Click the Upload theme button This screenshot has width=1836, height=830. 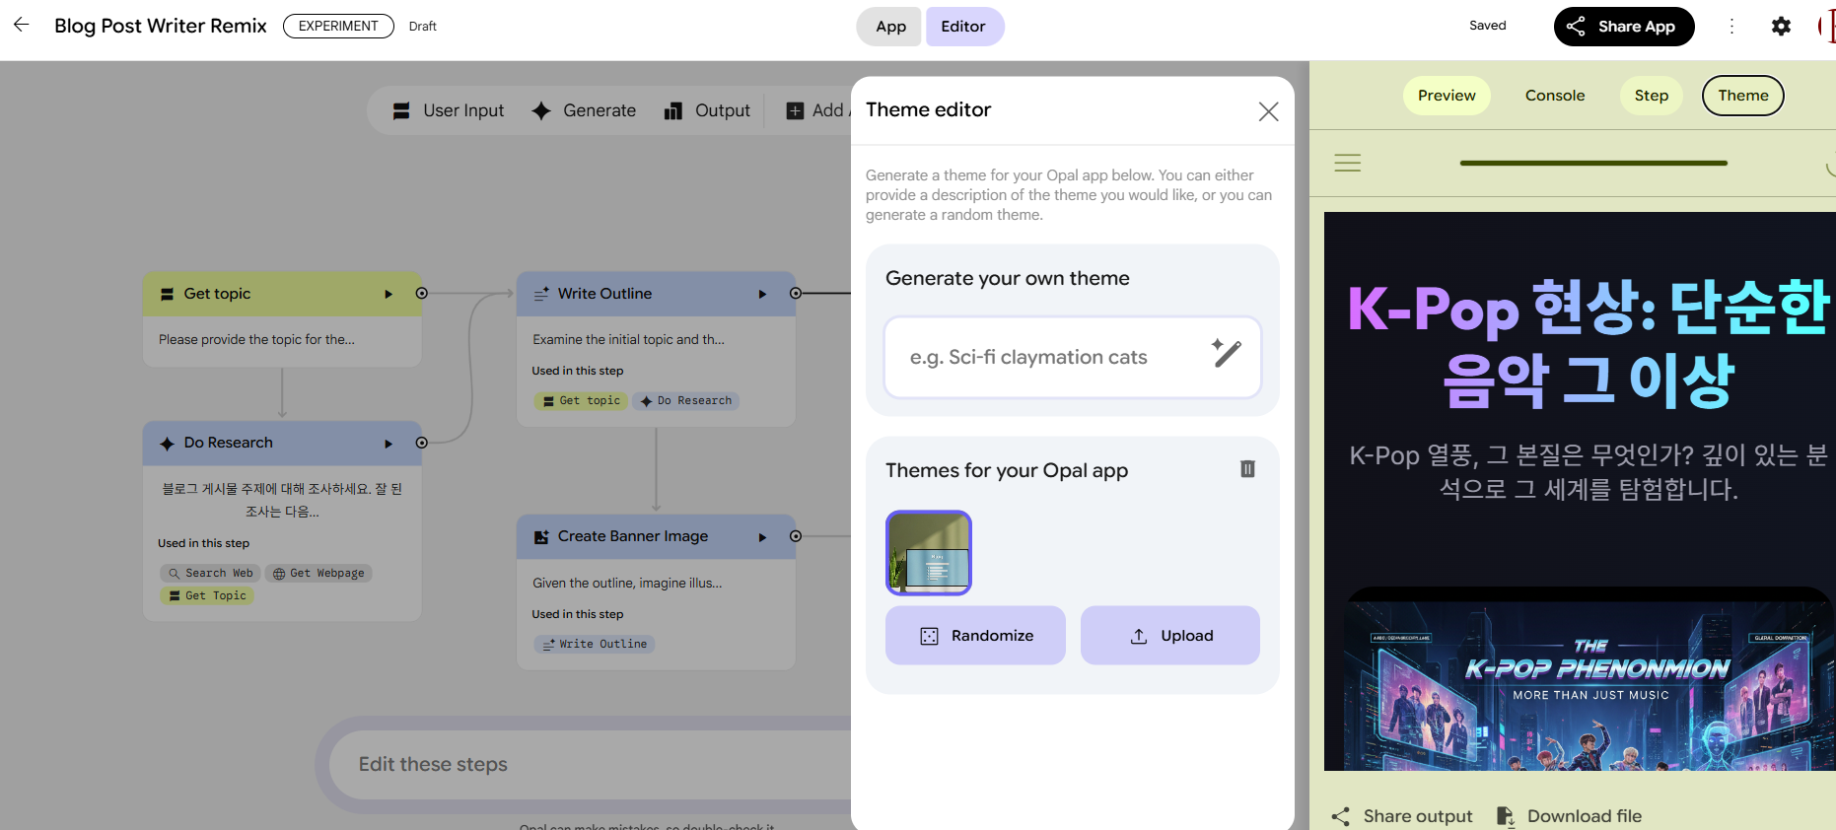click(1170, 636)
